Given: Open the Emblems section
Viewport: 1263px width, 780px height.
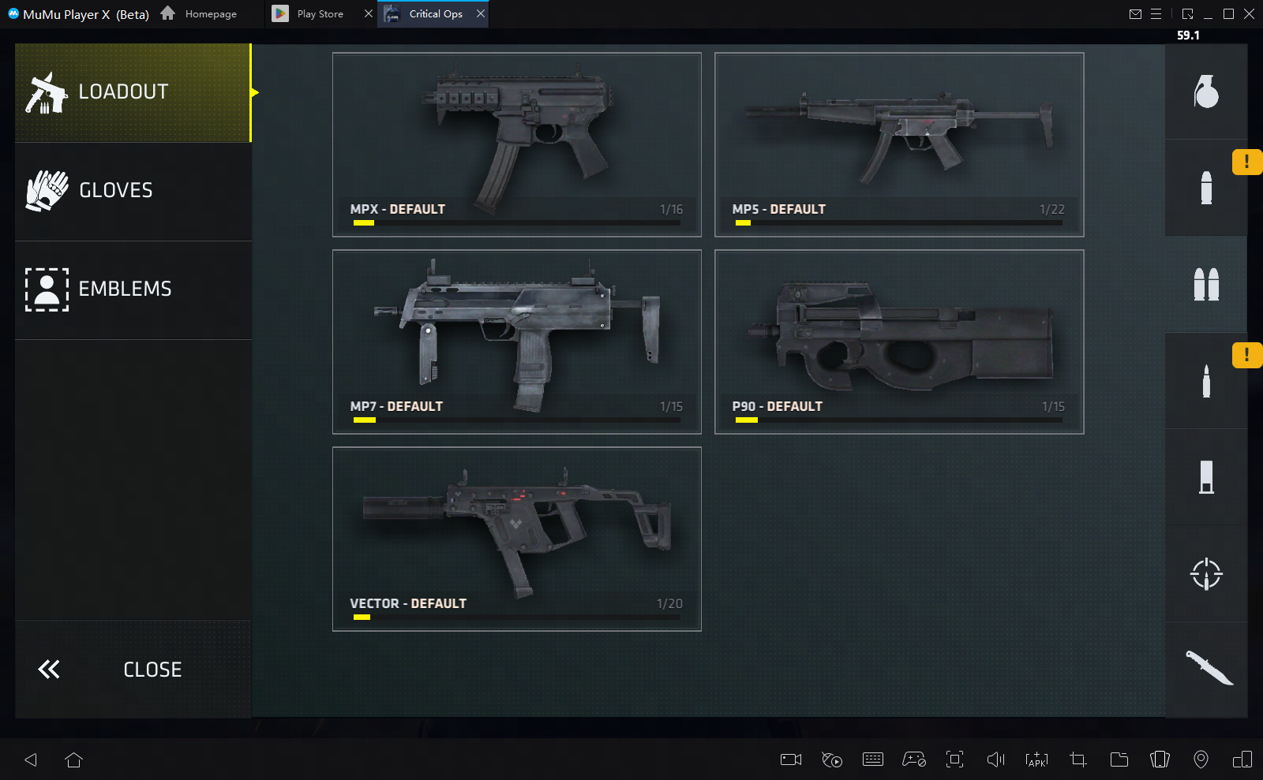Looking at the screenshot, I should (x=133, y=289).
